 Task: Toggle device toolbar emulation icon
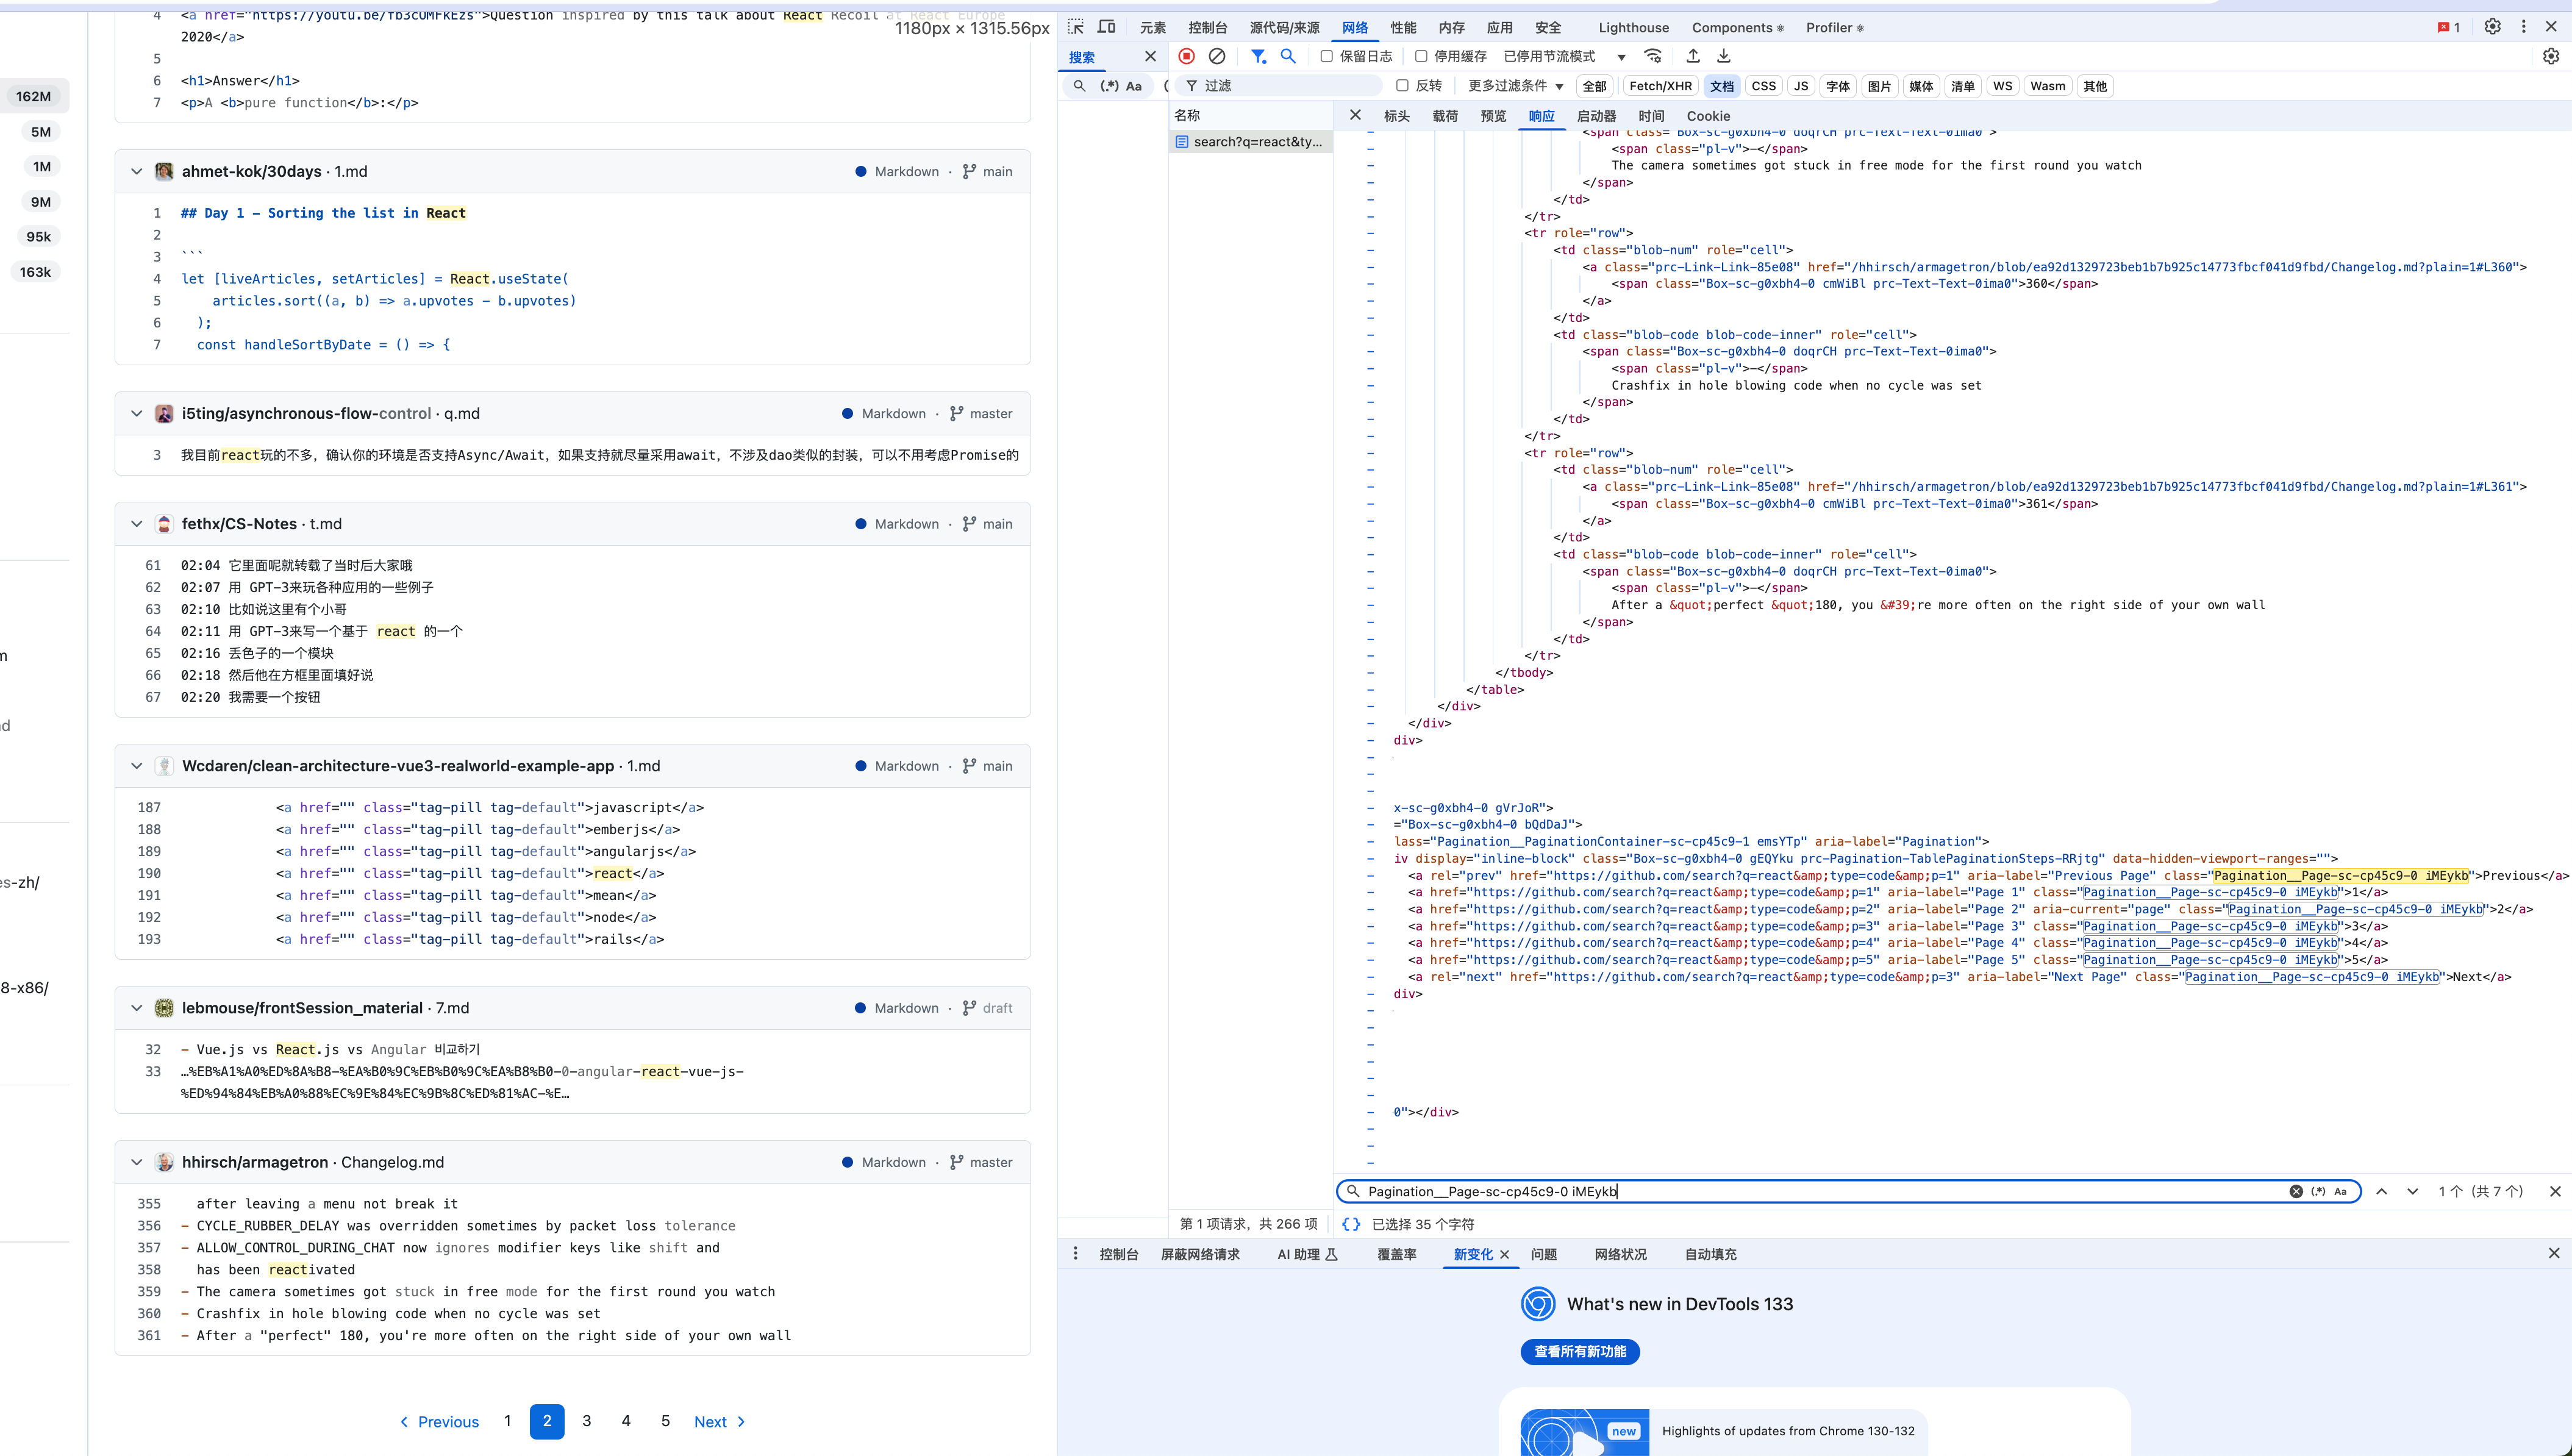click(1106, 27)
